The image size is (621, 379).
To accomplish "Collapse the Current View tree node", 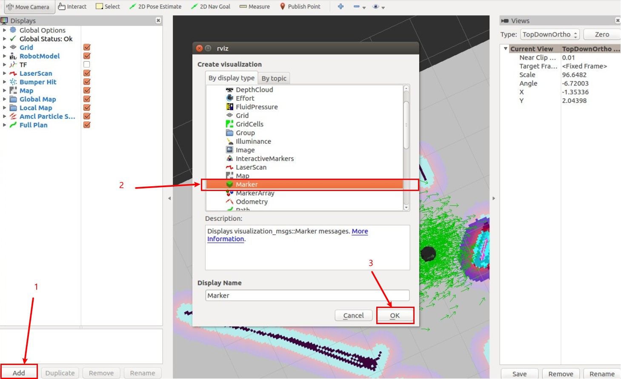I will coord(506,48).
